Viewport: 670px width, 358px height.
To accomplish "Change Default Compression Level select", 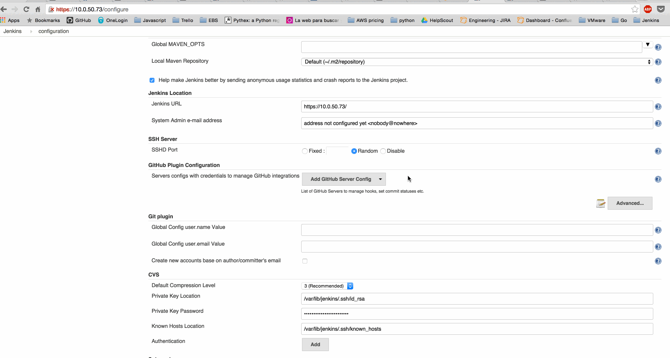I will tap(327, 286).
